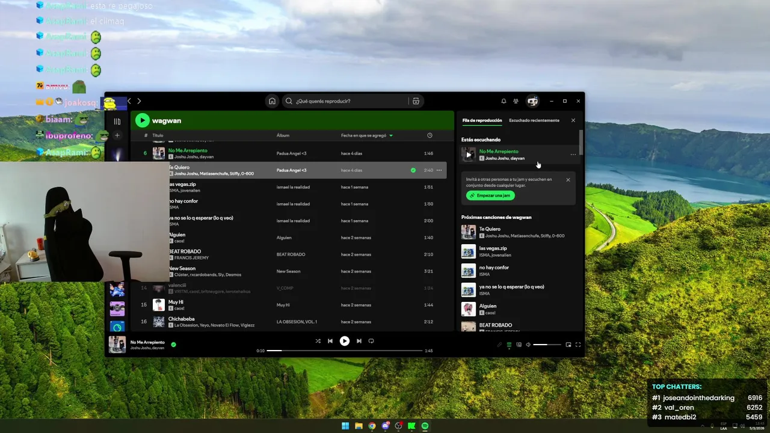Click the "Empezar una jam" button
This screenshot has height=433, width=770.
[490, 195]
